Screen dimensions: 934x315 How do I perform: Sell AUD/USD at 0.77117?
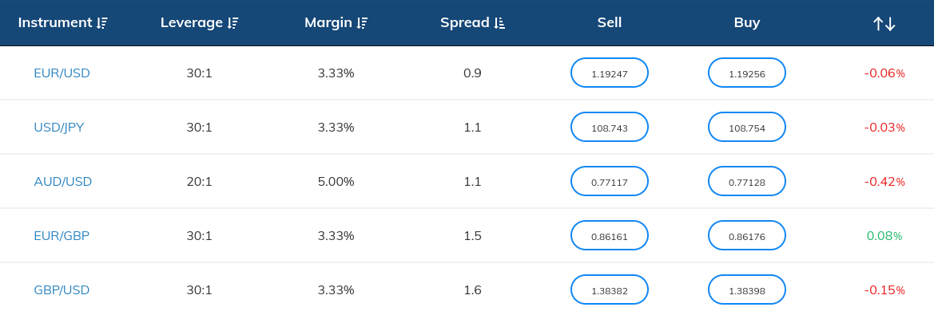[610, 181]
